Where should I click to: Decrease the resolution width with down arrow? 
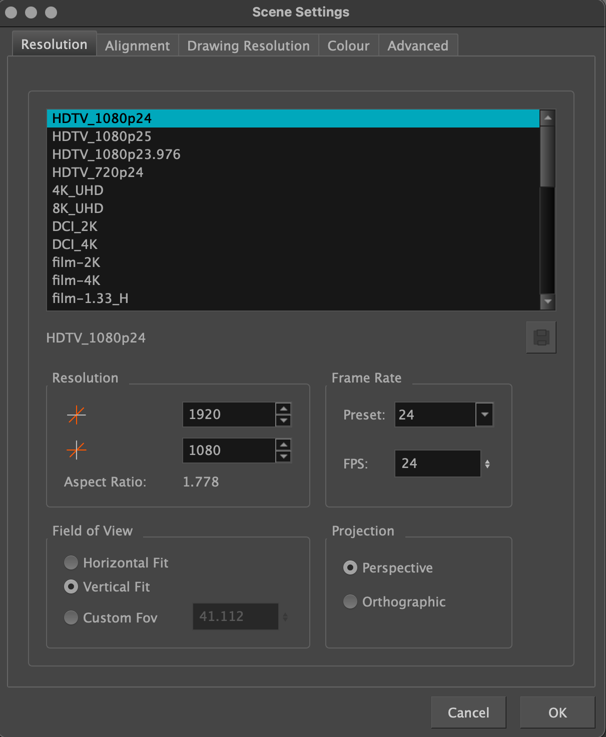[284, 420]
